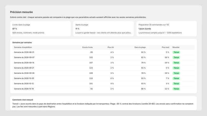Select row 'Semaine du 2026-08-31'
Viewport: 207px width, 116px height.
(103, 52)
